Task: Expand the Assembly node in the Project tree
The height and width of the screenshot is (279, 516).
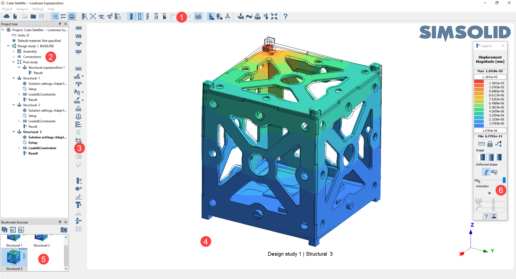Action: (x=14, y=52)
